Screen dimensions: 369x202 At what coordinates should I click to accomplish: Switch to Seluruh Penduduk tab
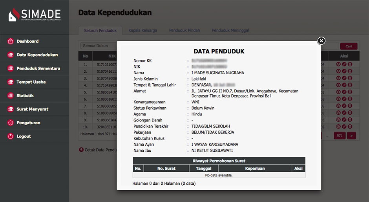pyautogui.click(x=100, y=30)
